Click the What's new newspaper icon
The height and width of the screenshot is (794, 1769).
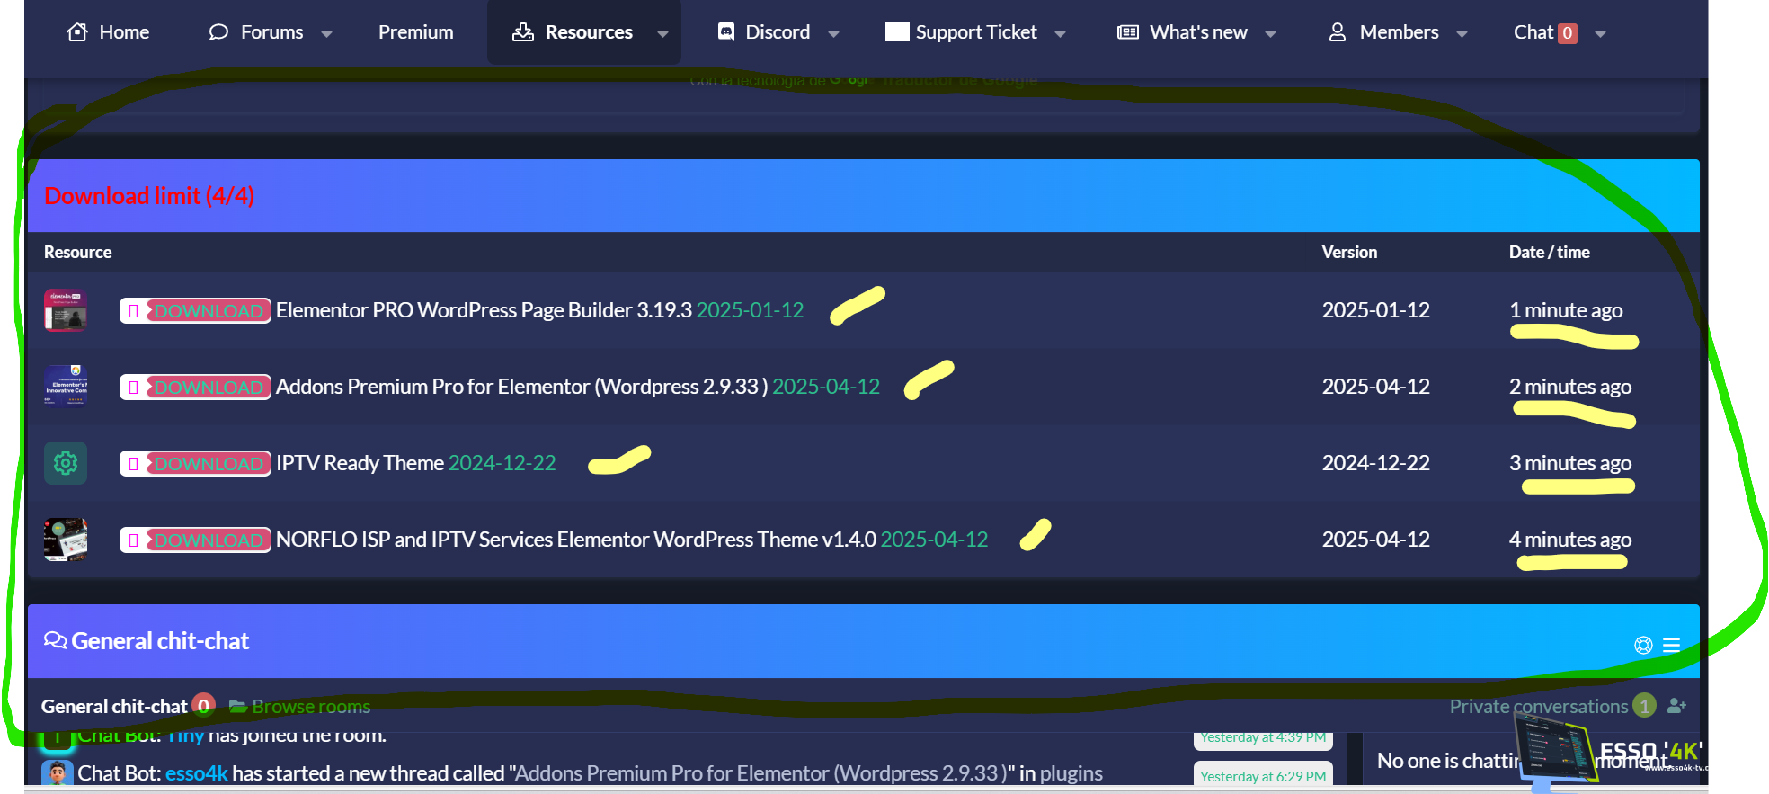point(1127,32)
